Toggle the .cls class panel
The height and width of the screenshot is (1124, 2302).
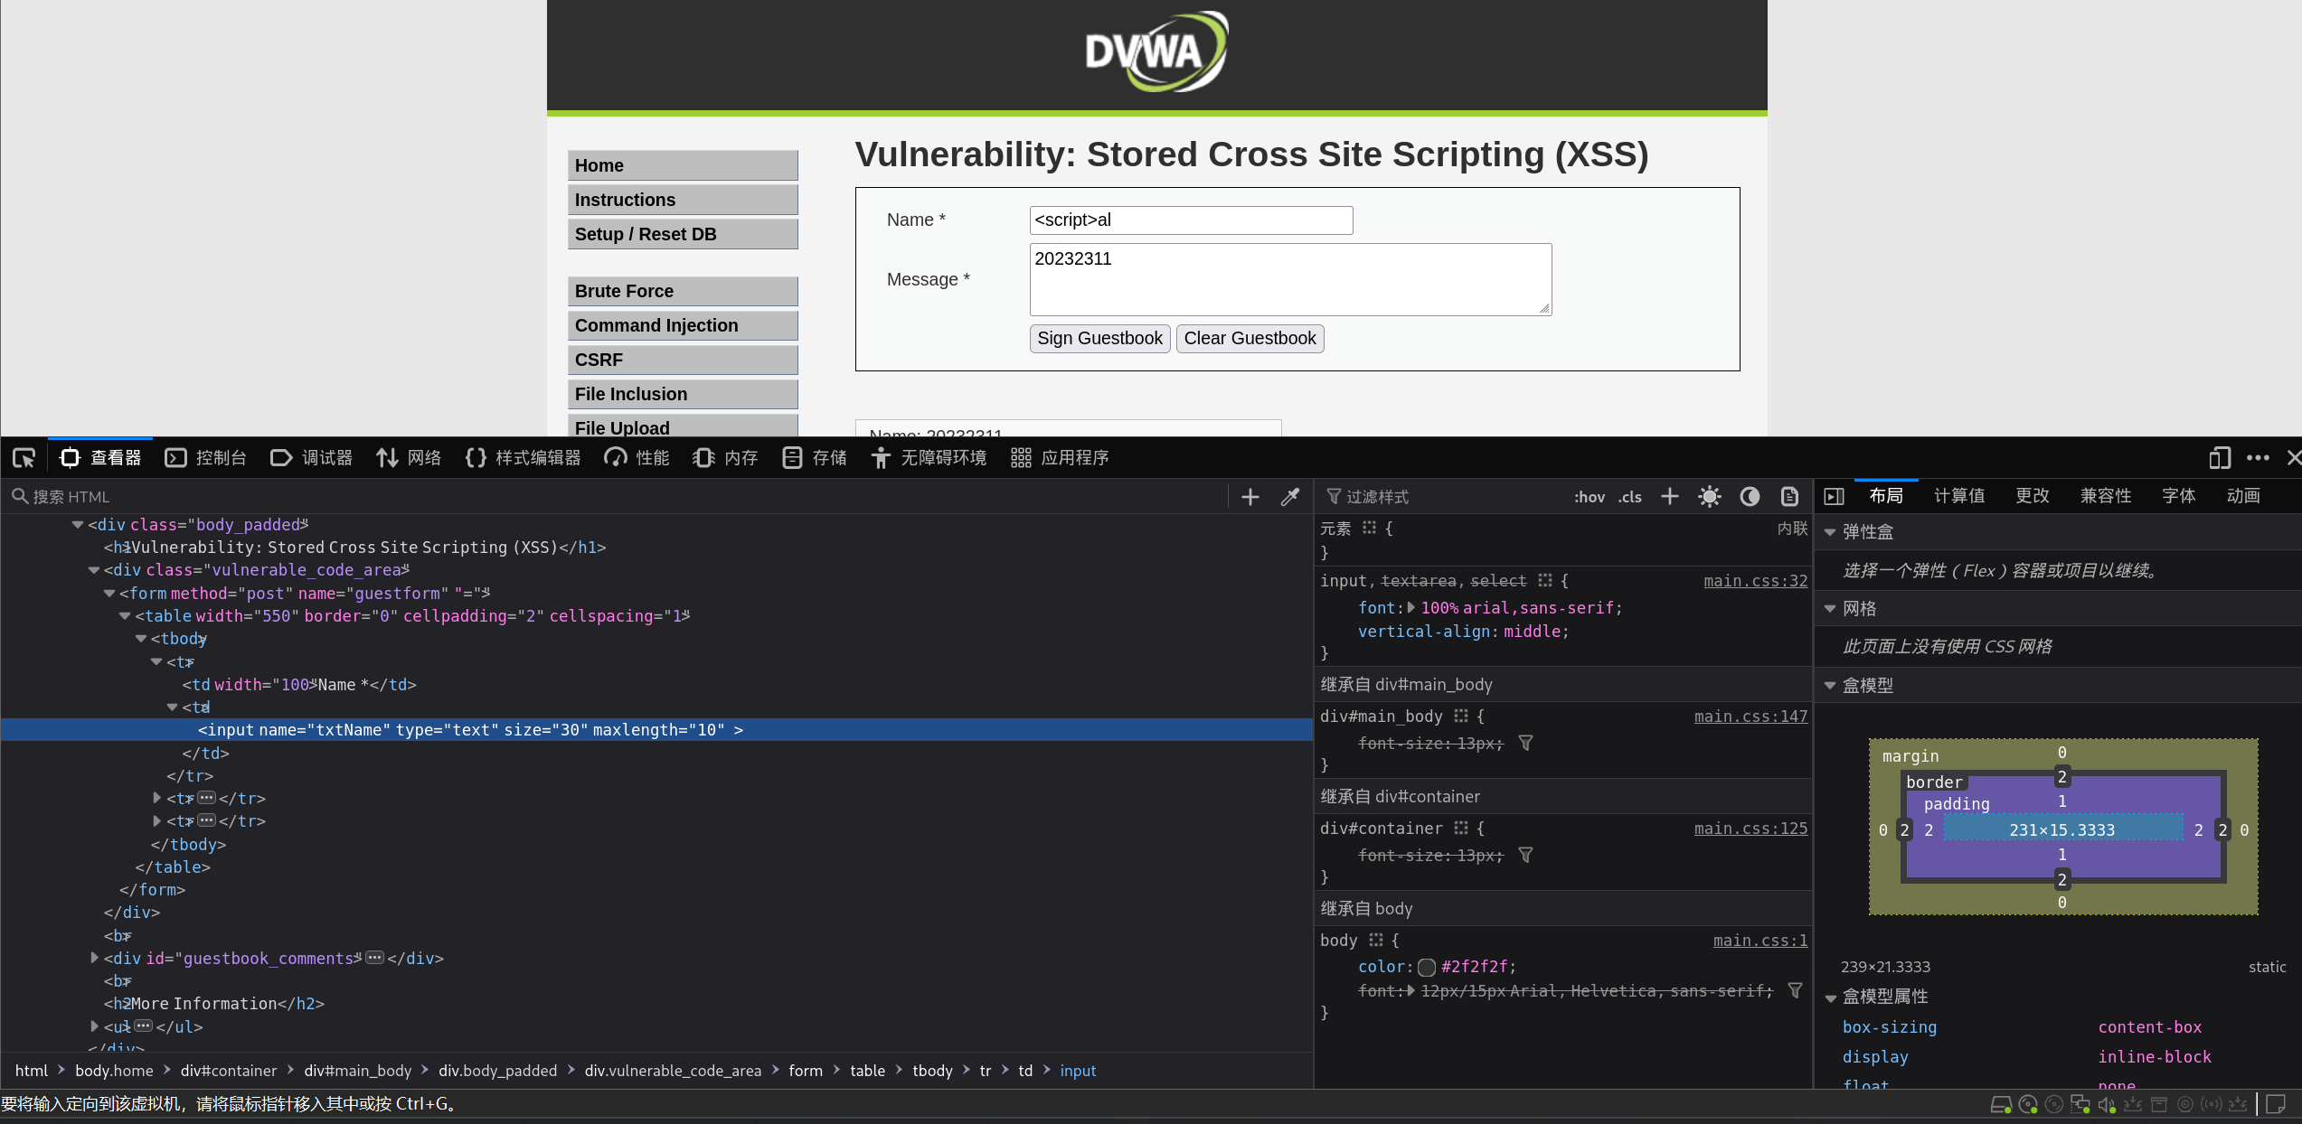pyautogui.click(x=1630, y=497)
